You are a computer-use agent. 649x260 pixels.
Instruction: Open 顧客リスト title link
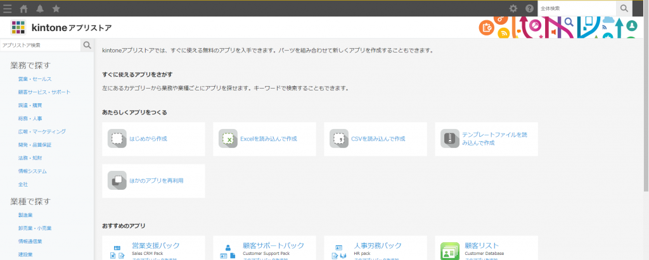(x=482, y=245)
